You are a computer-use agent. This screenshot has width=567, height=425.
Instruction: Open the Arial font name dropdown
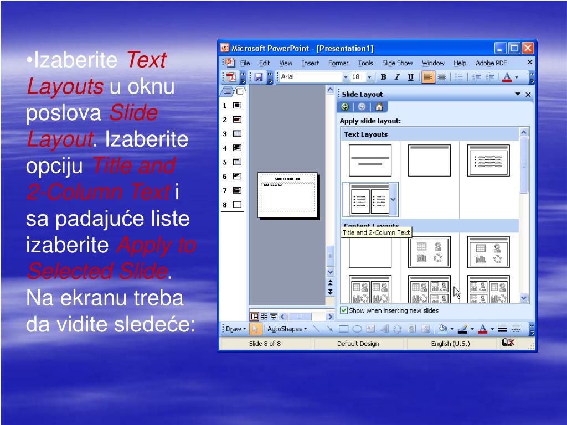point(346,77)
